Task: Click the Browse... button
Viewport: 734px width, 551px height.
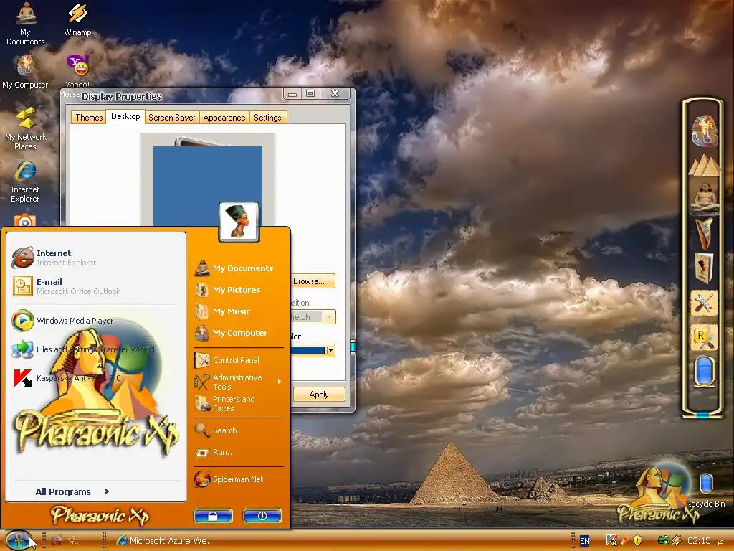Action: [x=313, y=281]
